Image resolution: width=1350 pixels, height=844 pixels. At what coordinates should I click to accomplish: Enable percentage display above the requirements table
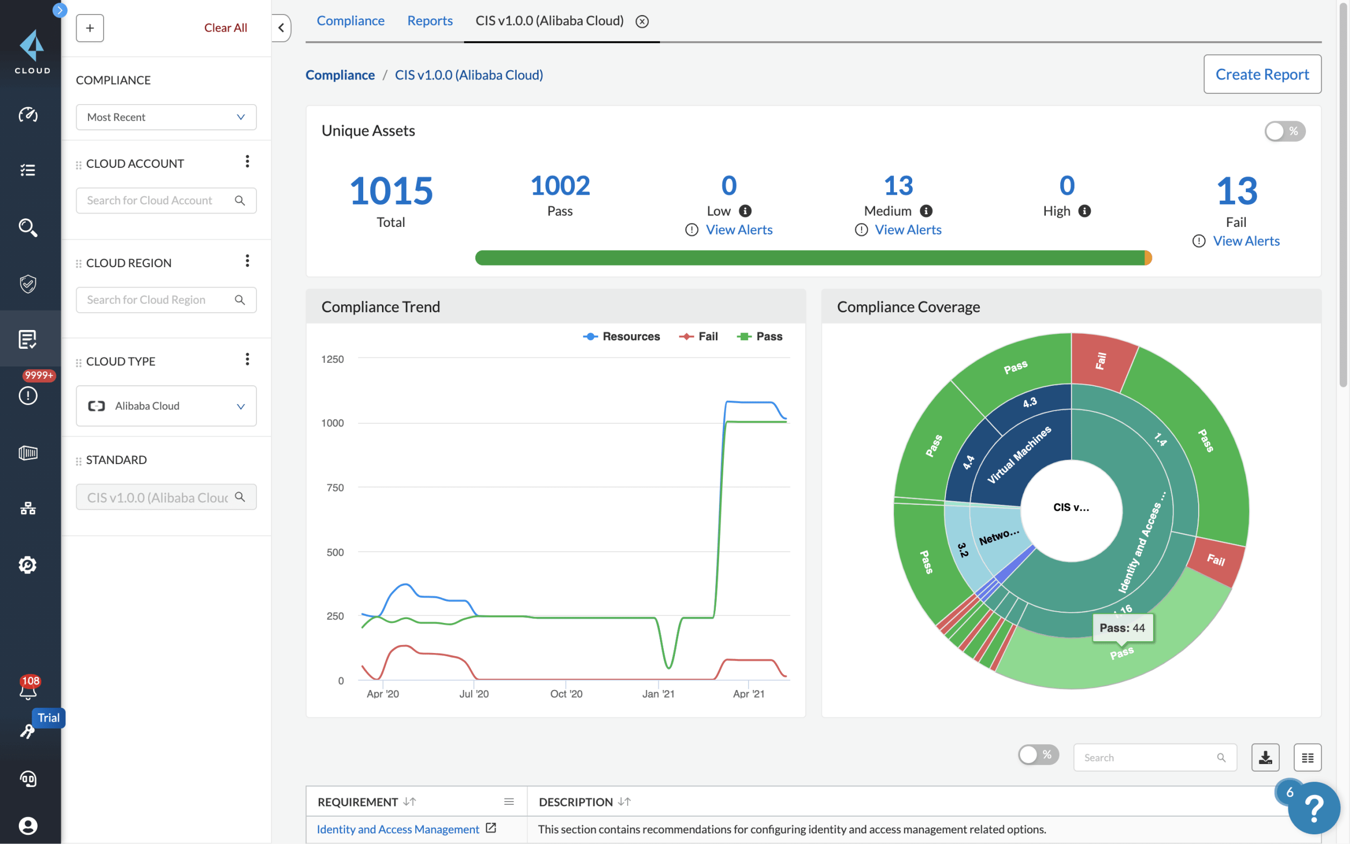point(1038,755)
